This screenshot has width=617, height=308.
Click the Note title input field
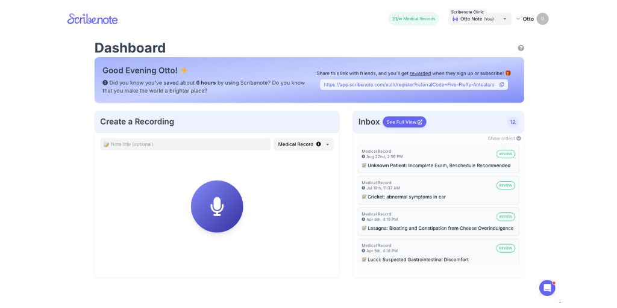coord(186,144)
